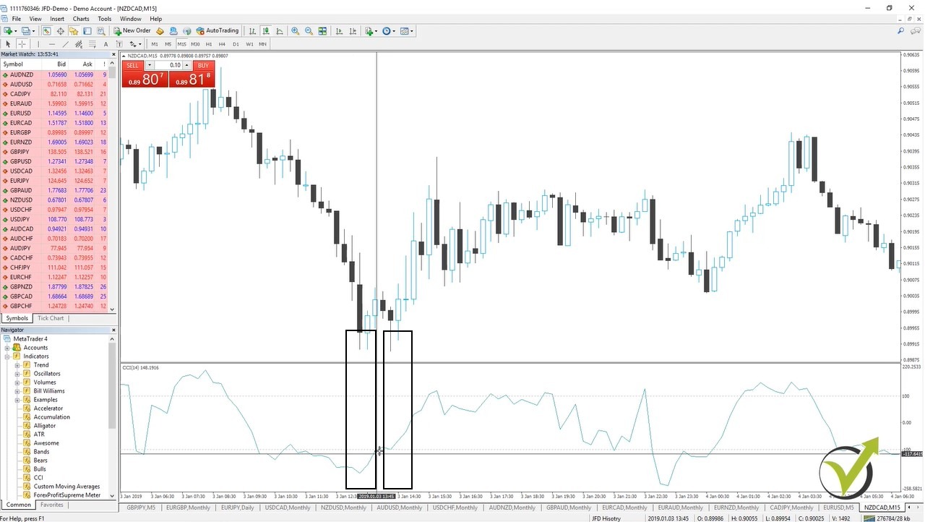
Task: Expand the Oscillators indicators group
Action: (17, 374)
